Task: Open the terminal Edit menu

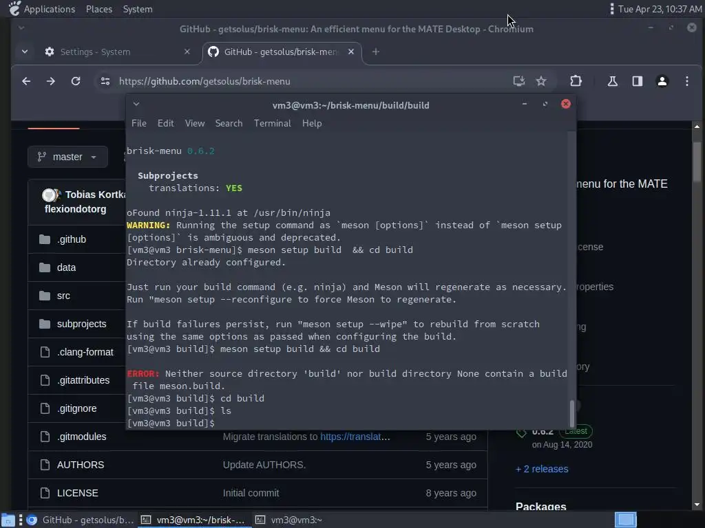Action: 165,123
